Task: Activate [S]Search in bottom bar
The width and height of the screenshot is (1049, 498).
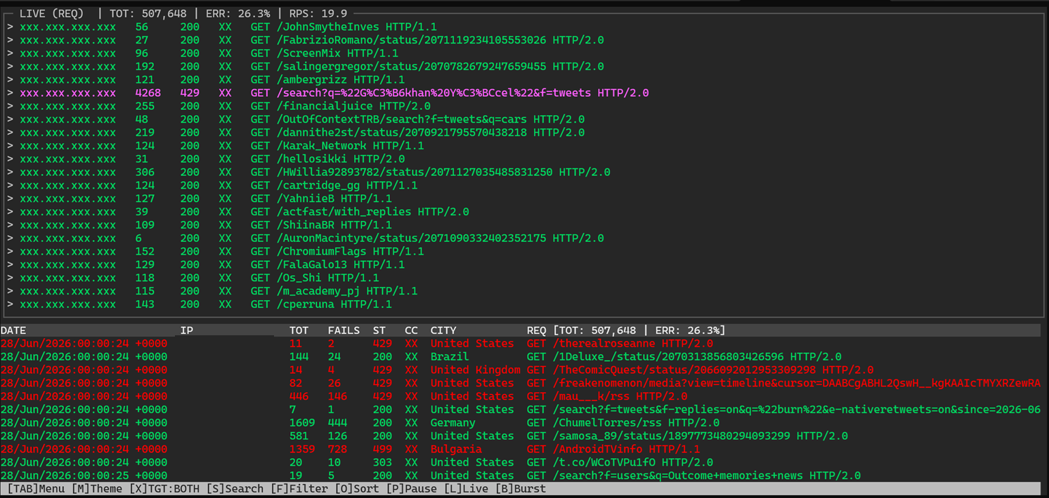Action: coord(235,489)
